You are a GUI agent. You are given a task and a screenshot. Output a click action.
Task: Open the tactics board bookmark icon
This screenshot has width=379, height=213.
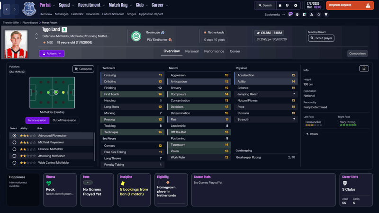click(304, 15)
